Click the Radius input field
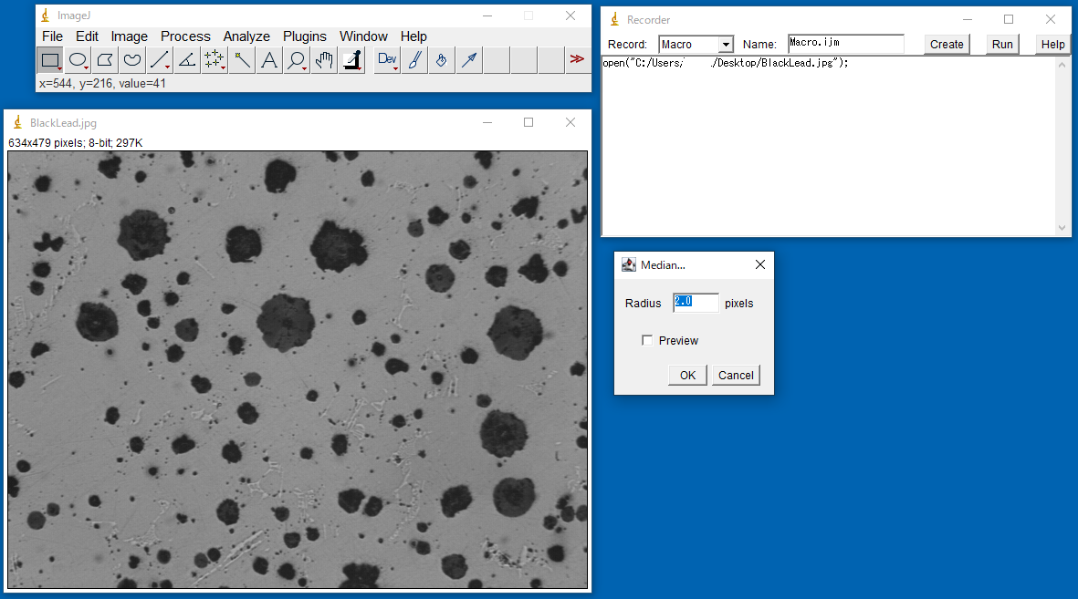1078x599 pixels. 696,303
